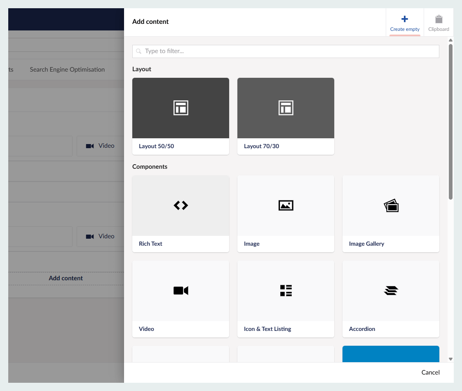This screenshot has height=391, width=462.
Task: Click the lower Video block in background page
Action: tap(100, 237)
